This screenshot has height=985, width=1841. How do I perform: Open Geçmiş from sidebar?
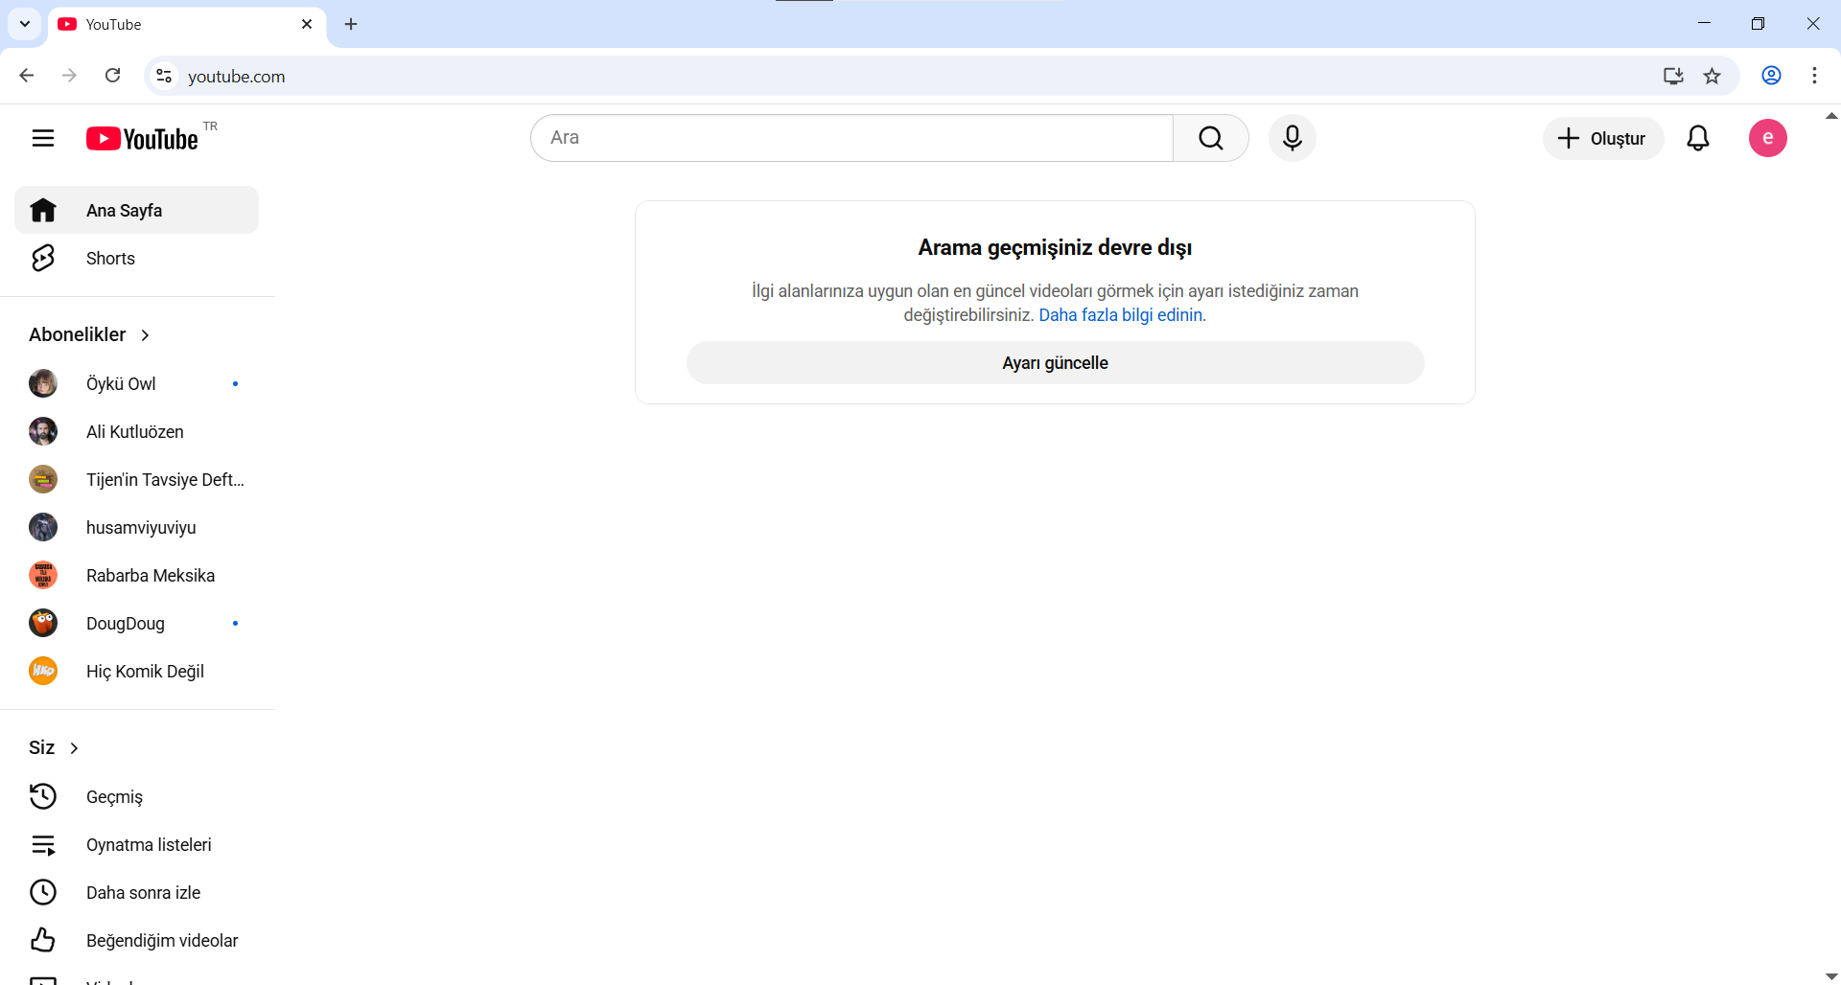136,796
